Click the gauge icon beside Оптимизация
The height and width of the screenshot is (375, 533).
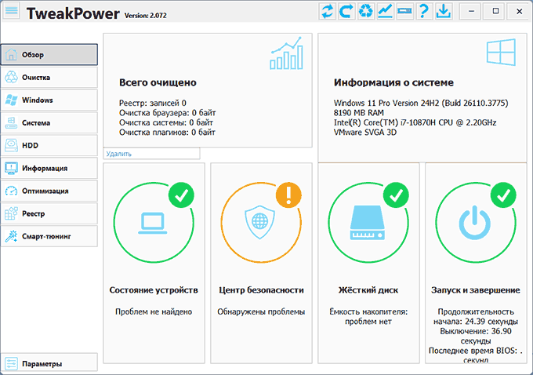point(11,191)
